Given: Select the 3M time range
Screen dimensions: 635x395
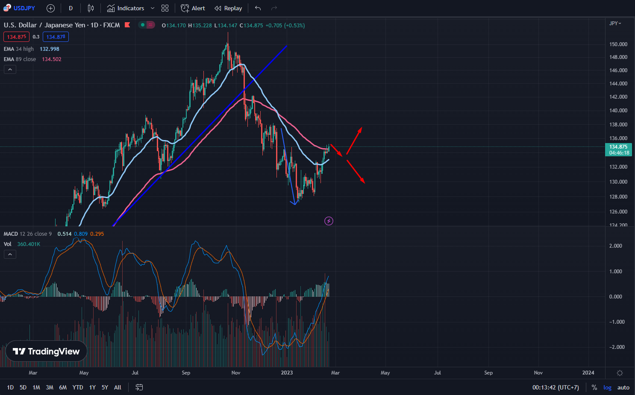Looking at the screenshot, I should (x=50, y=387).
